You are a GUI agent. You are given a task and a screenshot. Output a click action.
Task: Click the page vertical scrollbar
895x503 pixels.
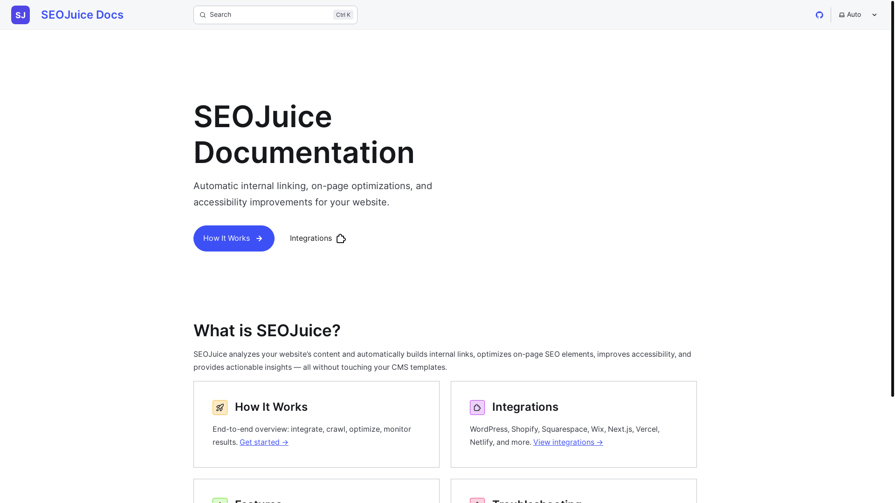(893, 198)
